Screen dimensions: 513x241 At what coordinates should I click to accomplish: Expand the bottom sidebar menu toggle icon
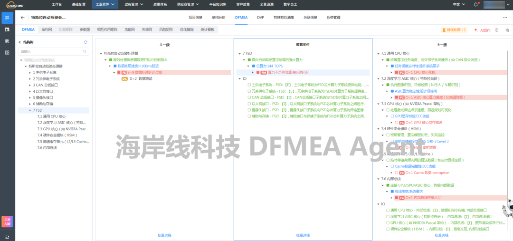point(7,237)
